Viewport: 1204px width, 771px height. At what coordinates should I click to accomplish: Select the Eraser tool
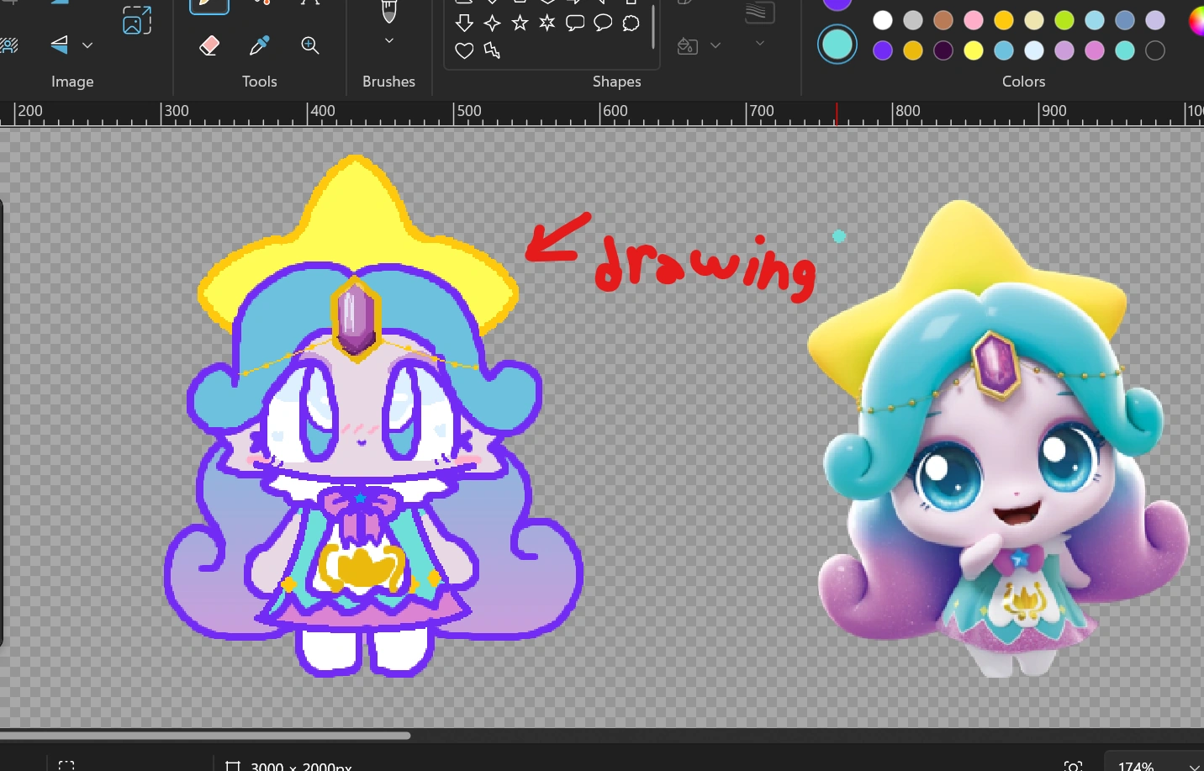point(209,45)
